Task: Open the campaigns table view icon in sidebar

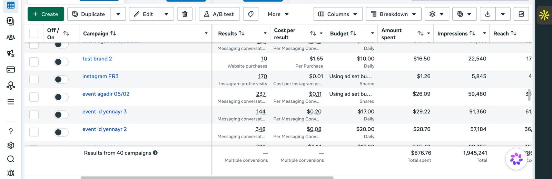Action: (x=11, y=6)
